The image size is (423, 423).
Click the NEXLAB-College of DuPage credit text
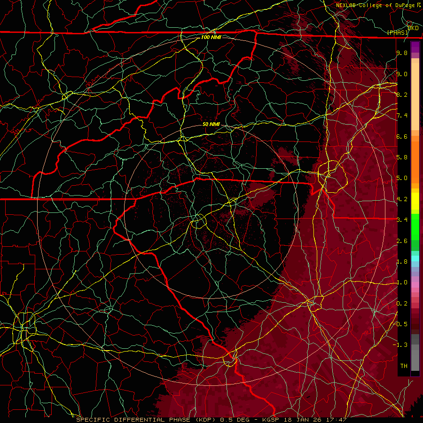[x=376, y=5]
